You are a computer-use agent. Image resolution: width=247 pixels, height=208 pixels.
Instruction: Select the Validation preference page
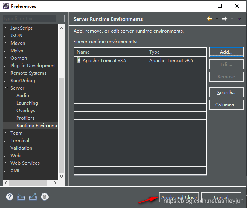coord(21,148)
